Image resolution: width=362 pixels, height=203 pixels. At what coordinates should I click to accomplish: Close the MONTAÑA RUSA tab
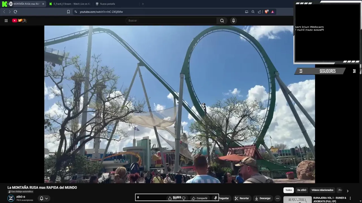pos(43,4)
